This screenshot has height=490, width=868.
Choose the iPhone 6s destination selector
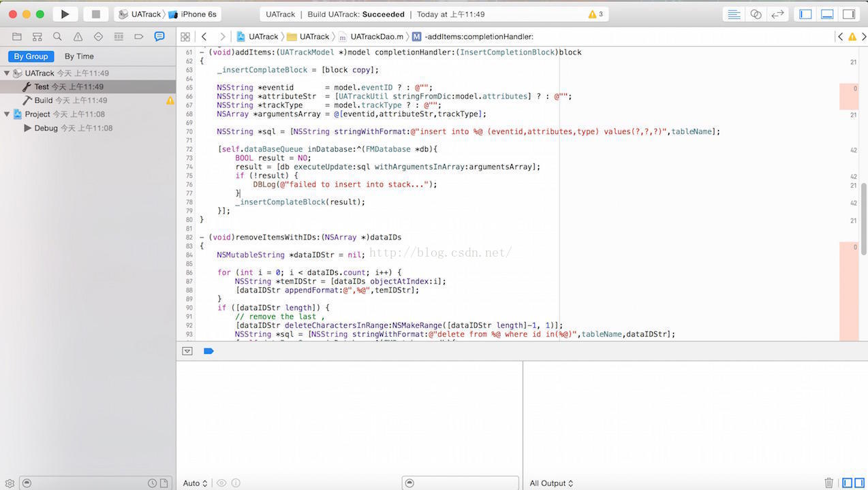[x=193, y=14]
